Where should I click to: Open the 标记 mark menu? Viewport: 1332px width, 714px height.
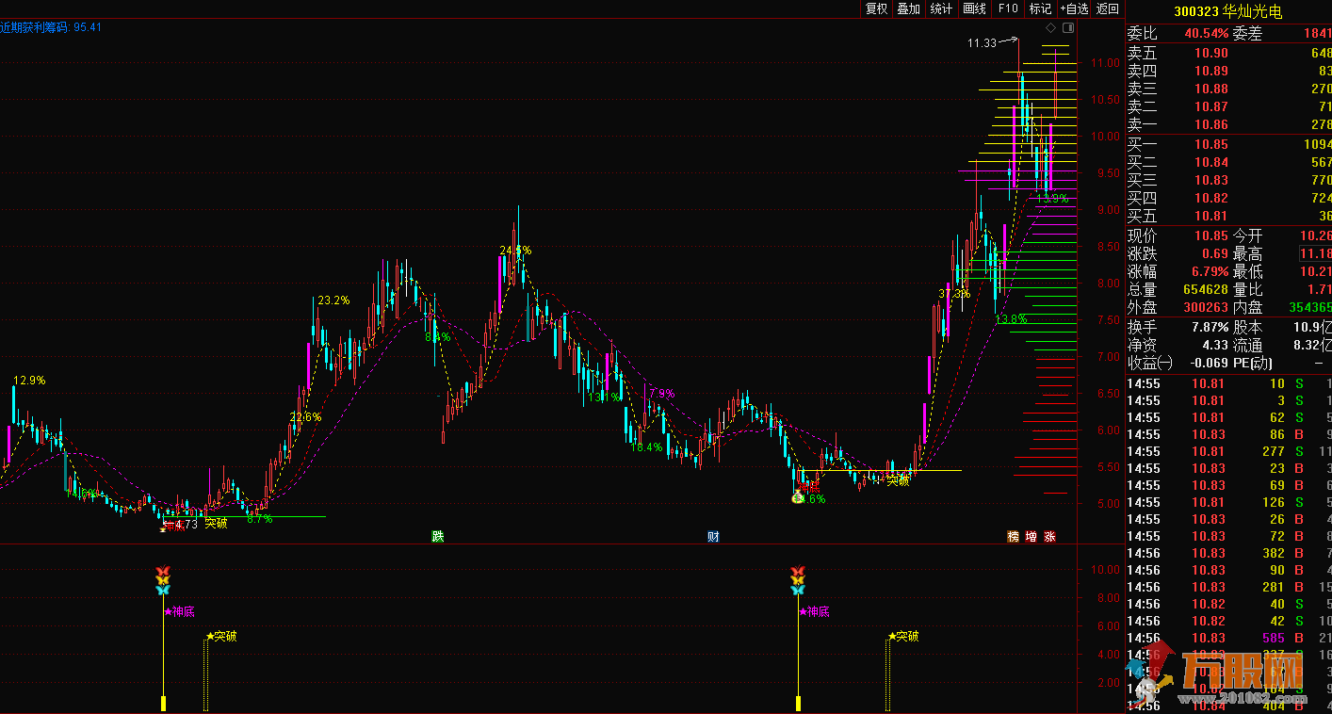pyautogui.click(x=1040, y=8)
